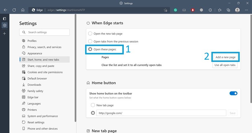Image resolution: width=252 pixels, height=133 pixels.
Task: Turn off the show home button toggle
Action: (x=233, y=93)
